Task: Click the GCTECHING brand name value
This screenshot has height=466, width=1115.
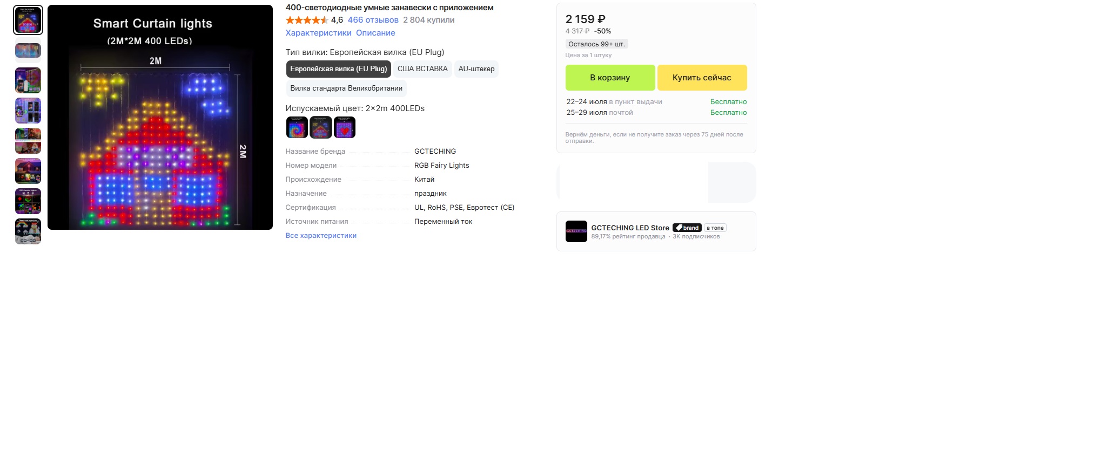Action: tap(435, 152)
